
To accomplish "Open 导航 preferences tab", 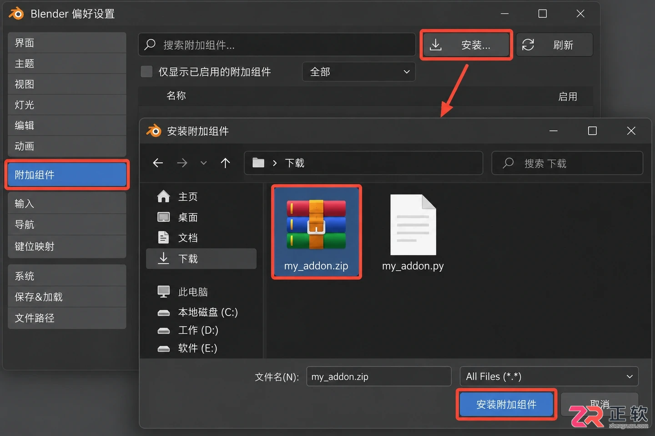I will click(x=67, y=224).
